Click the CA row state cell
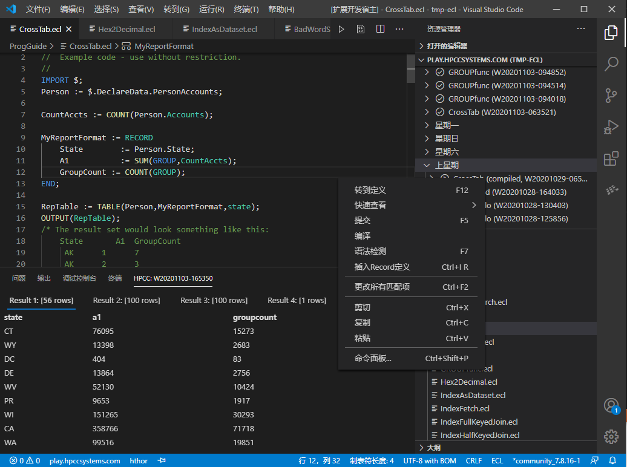The width and height of the screenshot is (627, 467). 9,429
